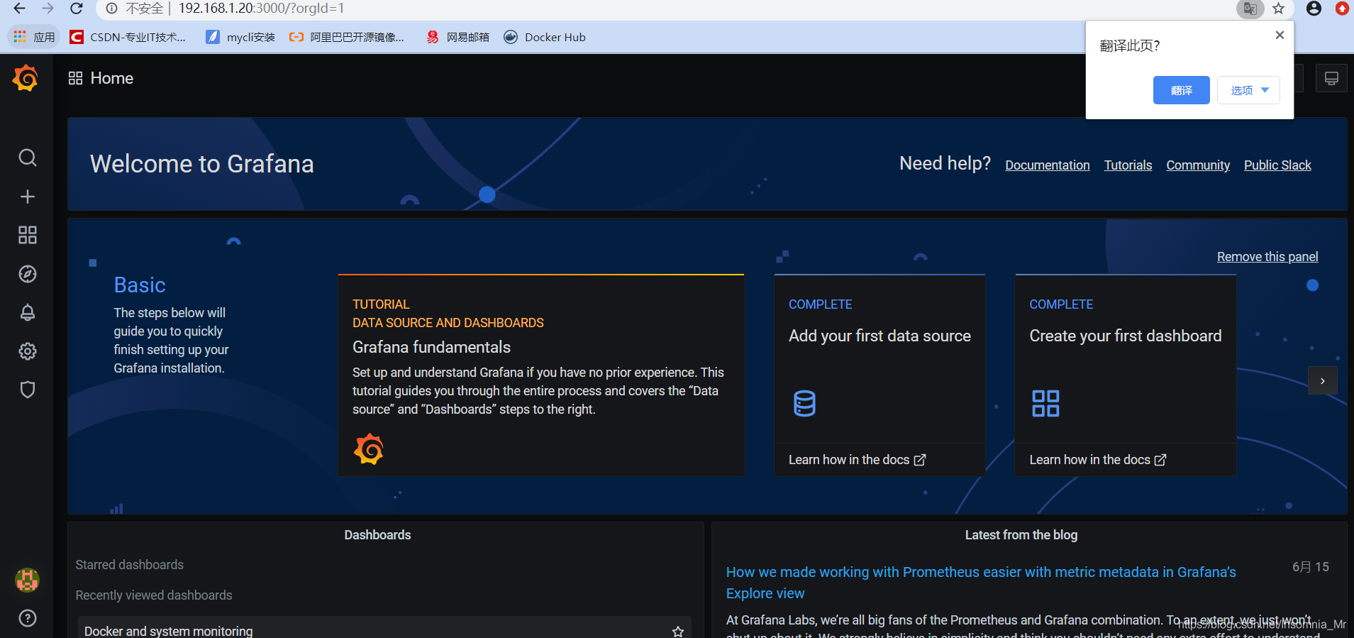This screenshot has height=638, width=1354.
Task: Click the cycle view mode monitor icon
Action: 1331,78
